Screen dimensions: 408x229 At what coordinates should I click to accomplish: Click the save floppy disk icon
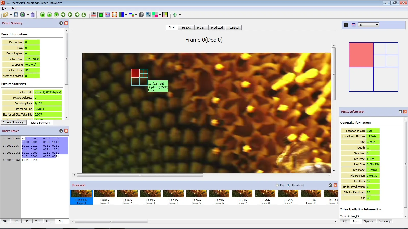pos(16,15)
